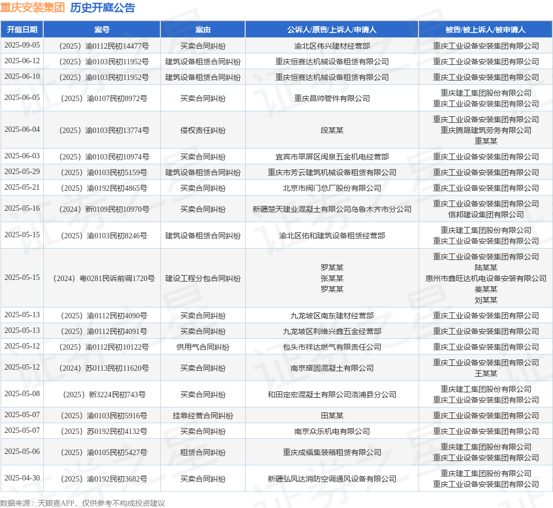Click case number 渝0107民初8972号
Image resolution: width=553 pixels, height=508 pixels.
pyautogui.click(x=117, y=98)
